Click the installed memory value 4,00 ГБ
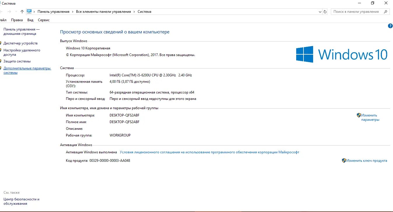Viewport: 393px width, 212px height. (130, 82)
